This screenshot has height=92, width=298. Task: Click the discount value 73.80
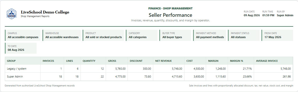[148, 76]
